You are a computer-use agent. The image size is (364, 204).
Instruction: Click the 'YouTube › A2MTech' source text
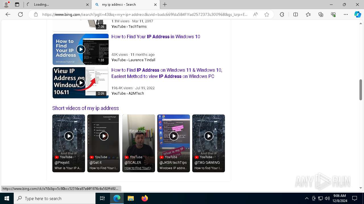coord(128,93)
